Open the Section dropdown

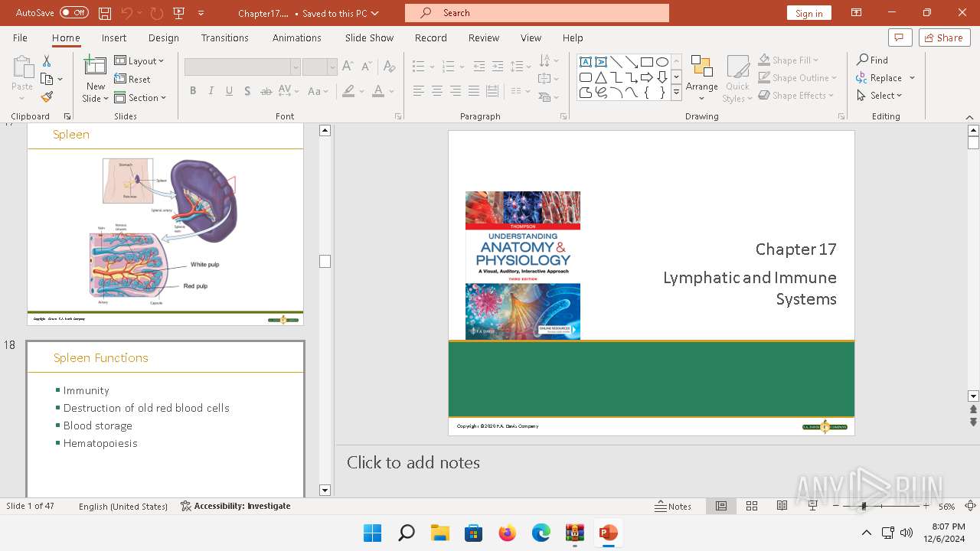[142, 97]
